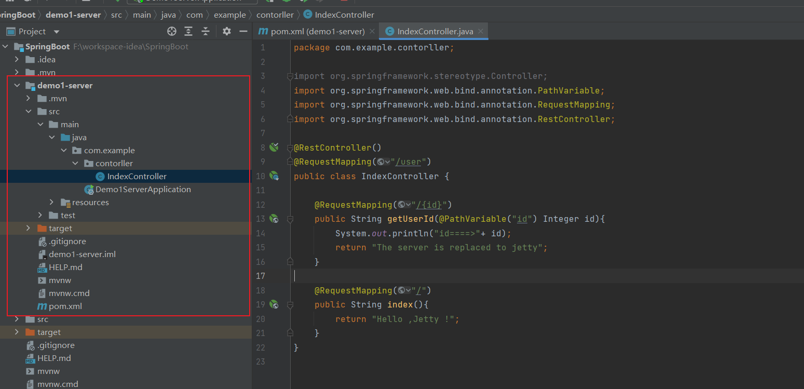Close the IndexController.java tab
Viewport: 804px width, 389px height.
pyautogui.click(x=481, y=32)
